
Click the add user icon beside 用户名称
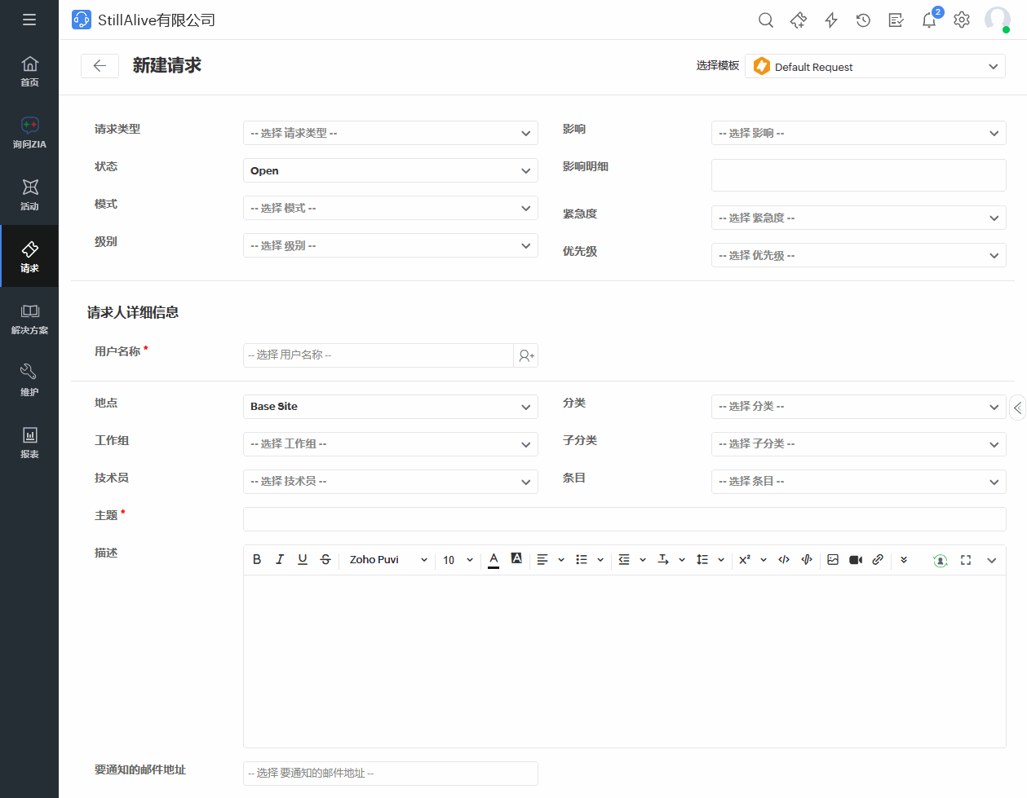tap(526, 355)
